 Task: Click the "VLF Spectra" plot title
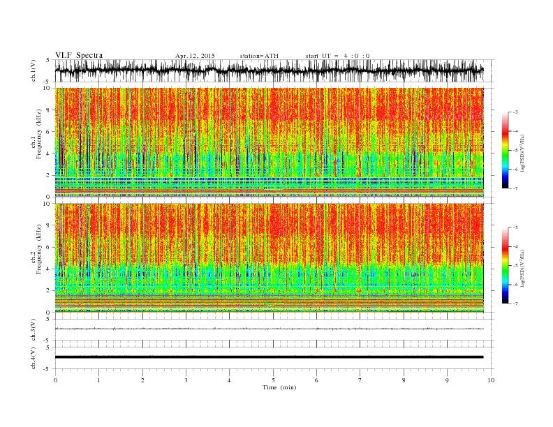coord(79,55)
